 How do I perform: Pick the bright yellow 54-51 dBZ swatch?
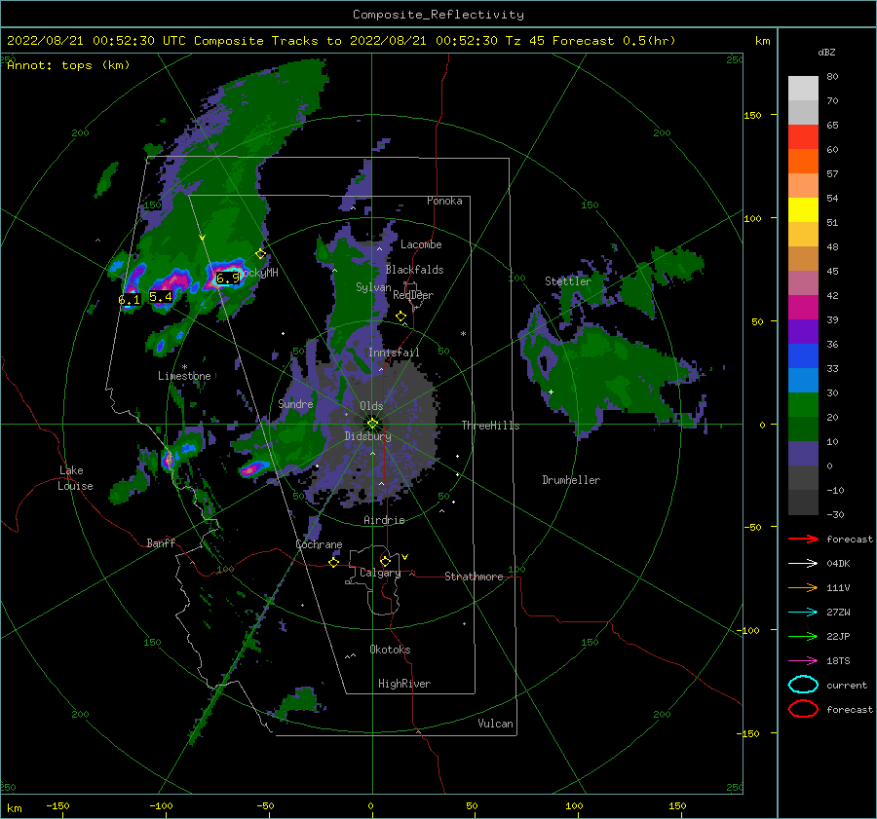(803, 210)
